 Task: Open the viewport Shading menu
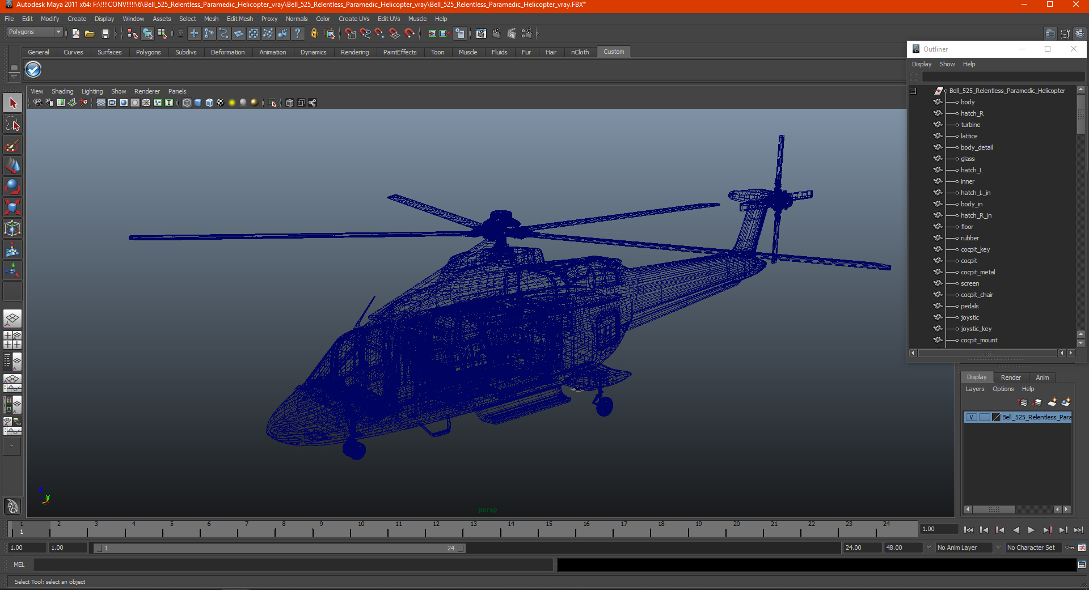62,91
